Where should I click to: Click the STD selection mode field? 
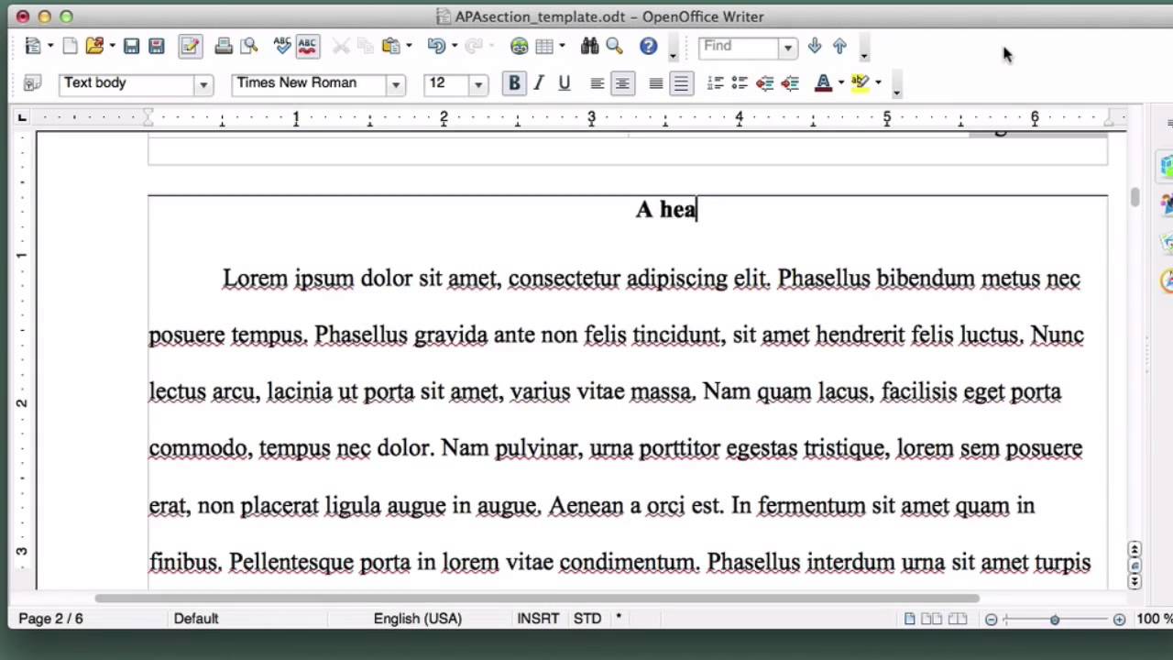coord(587,619)
